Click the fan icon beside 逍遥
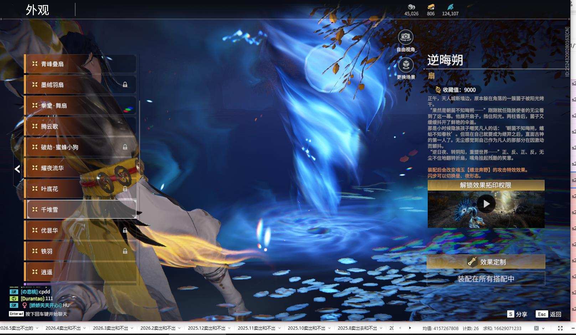The height and width of the screenshot is (335, 576). point(35,272)
